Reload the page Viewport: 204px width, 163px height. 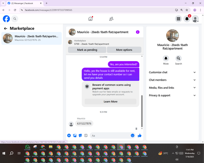[15, 10]
